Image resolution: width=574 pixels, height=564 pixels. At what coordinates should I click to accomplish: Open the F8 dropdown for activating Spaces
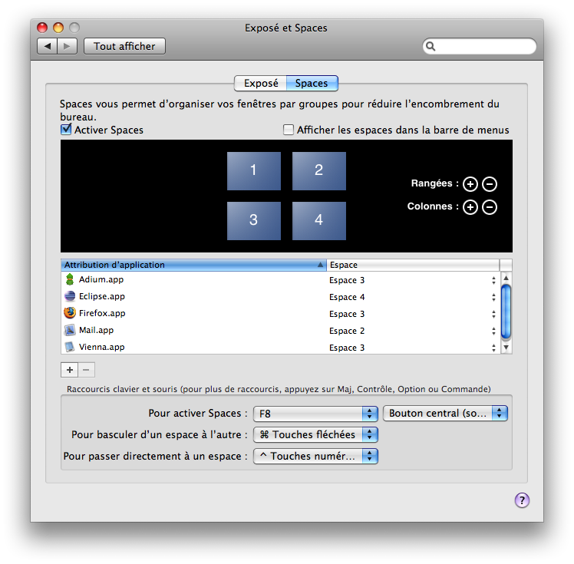[x=315, y=414]
